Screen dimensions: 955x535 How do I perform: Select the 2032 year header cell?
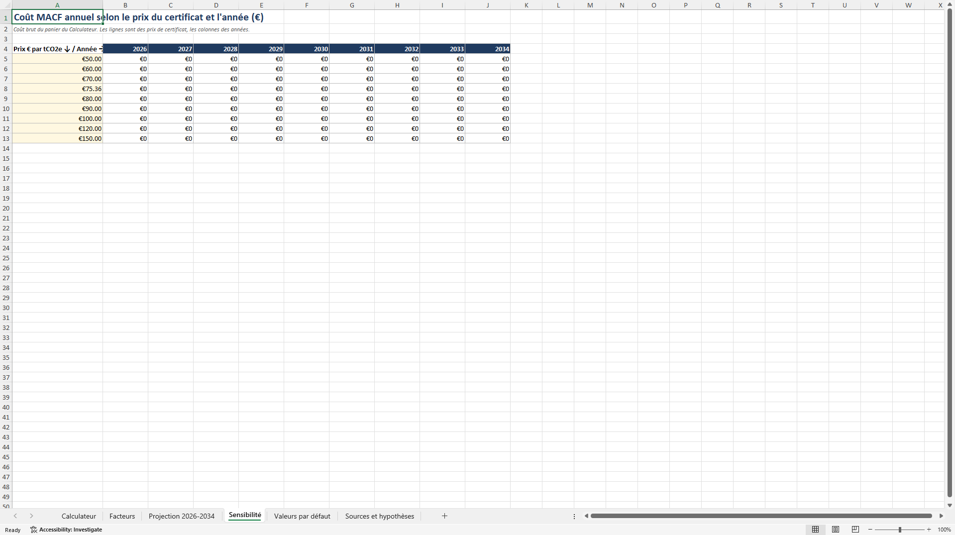[397, 49]
